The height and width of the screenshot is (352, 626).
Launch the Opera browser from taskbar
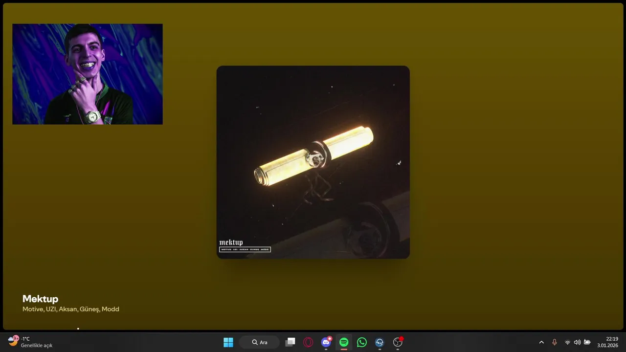(308, 342)
